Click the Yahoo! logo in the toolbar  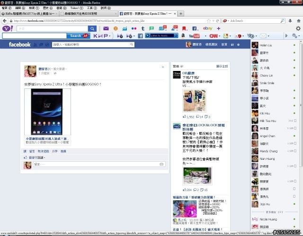[x=8, y=28]
